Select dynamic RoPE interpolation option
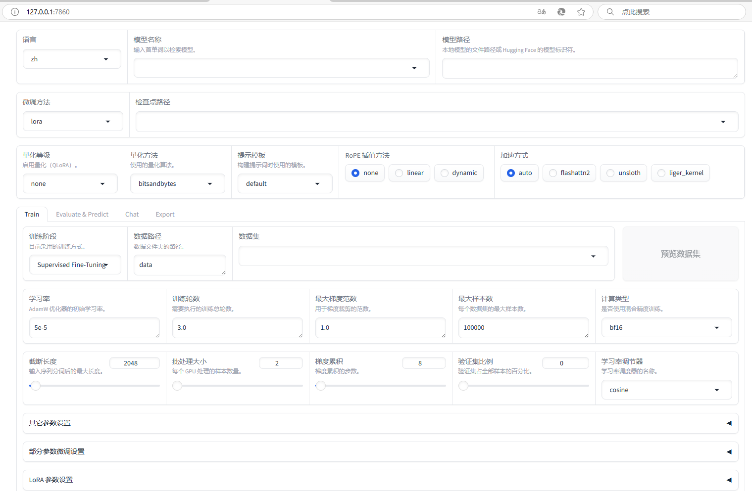This screenshot has height=491, width=752. click(x=445, y=173)
